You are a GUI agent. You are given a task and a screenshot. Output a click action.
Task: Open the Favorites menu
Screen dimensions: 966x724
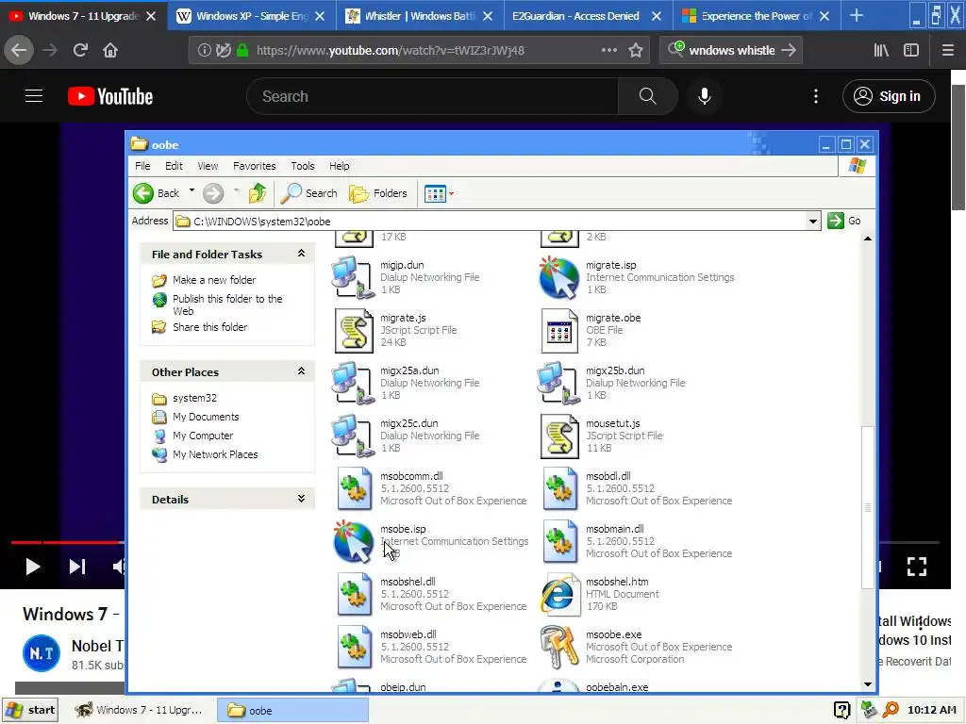point(254,166)
